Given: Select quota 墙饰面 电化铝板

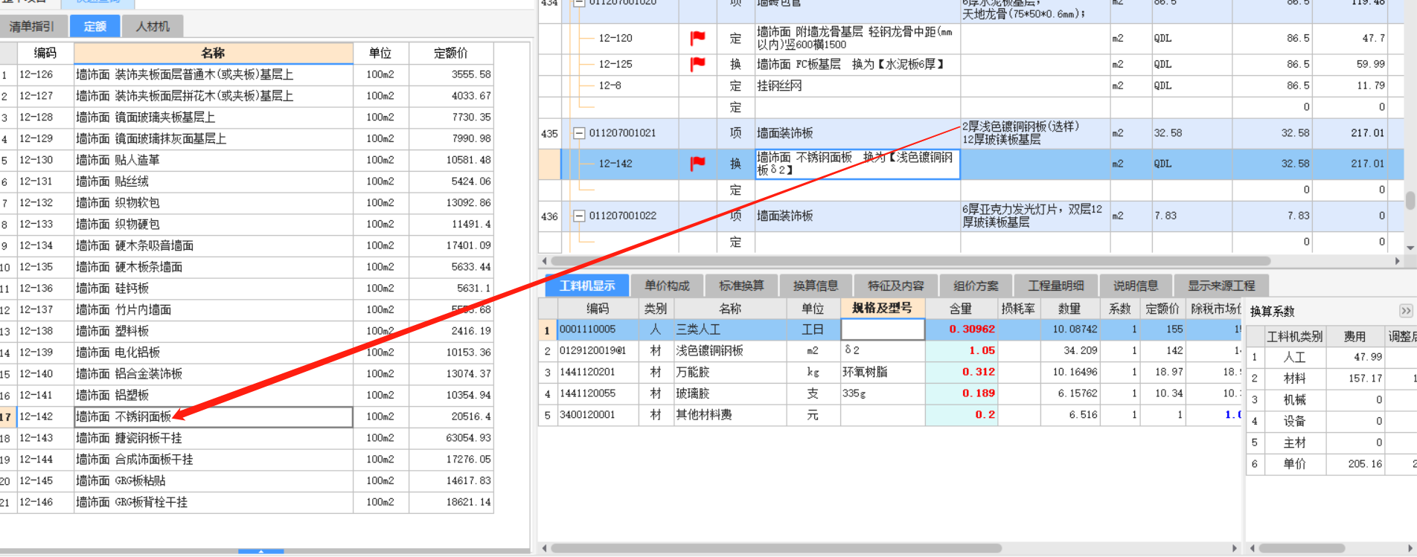Looking at the screenshot, I should [x=214, y=352].
